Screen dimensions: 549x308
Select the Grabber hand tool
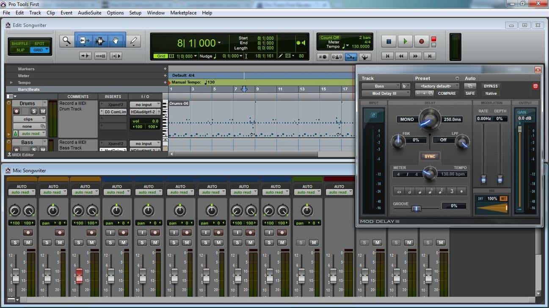(x=115, y=41)
